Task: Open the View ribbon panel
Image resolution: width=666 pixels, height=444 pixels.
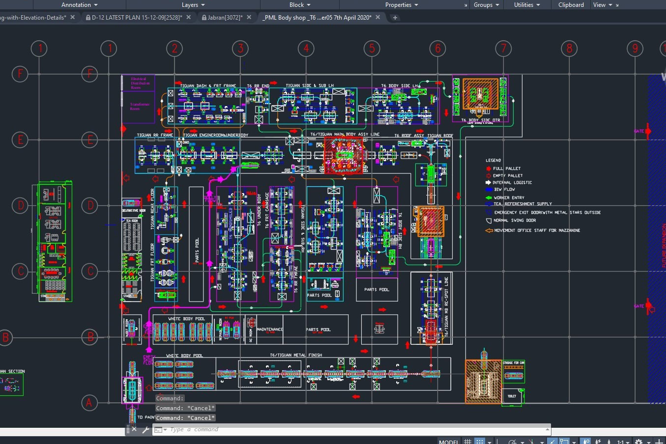Action: pyautogui.click(x=602, y=5)
